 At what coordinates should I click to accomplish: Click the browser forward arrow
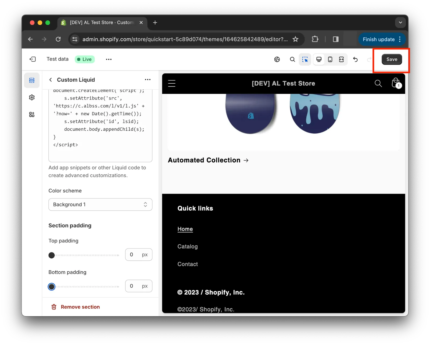pos(44,39)
